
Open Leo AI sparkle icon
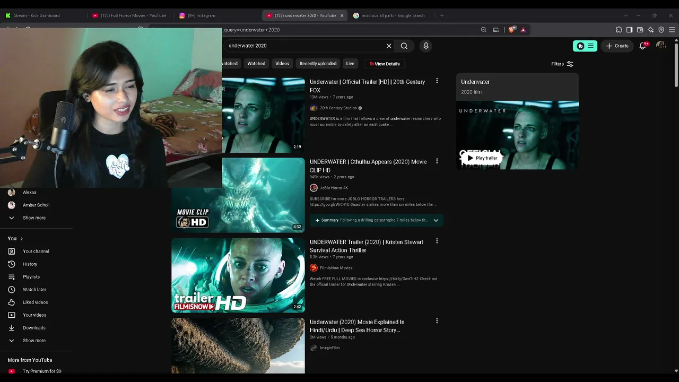[651, 30]
